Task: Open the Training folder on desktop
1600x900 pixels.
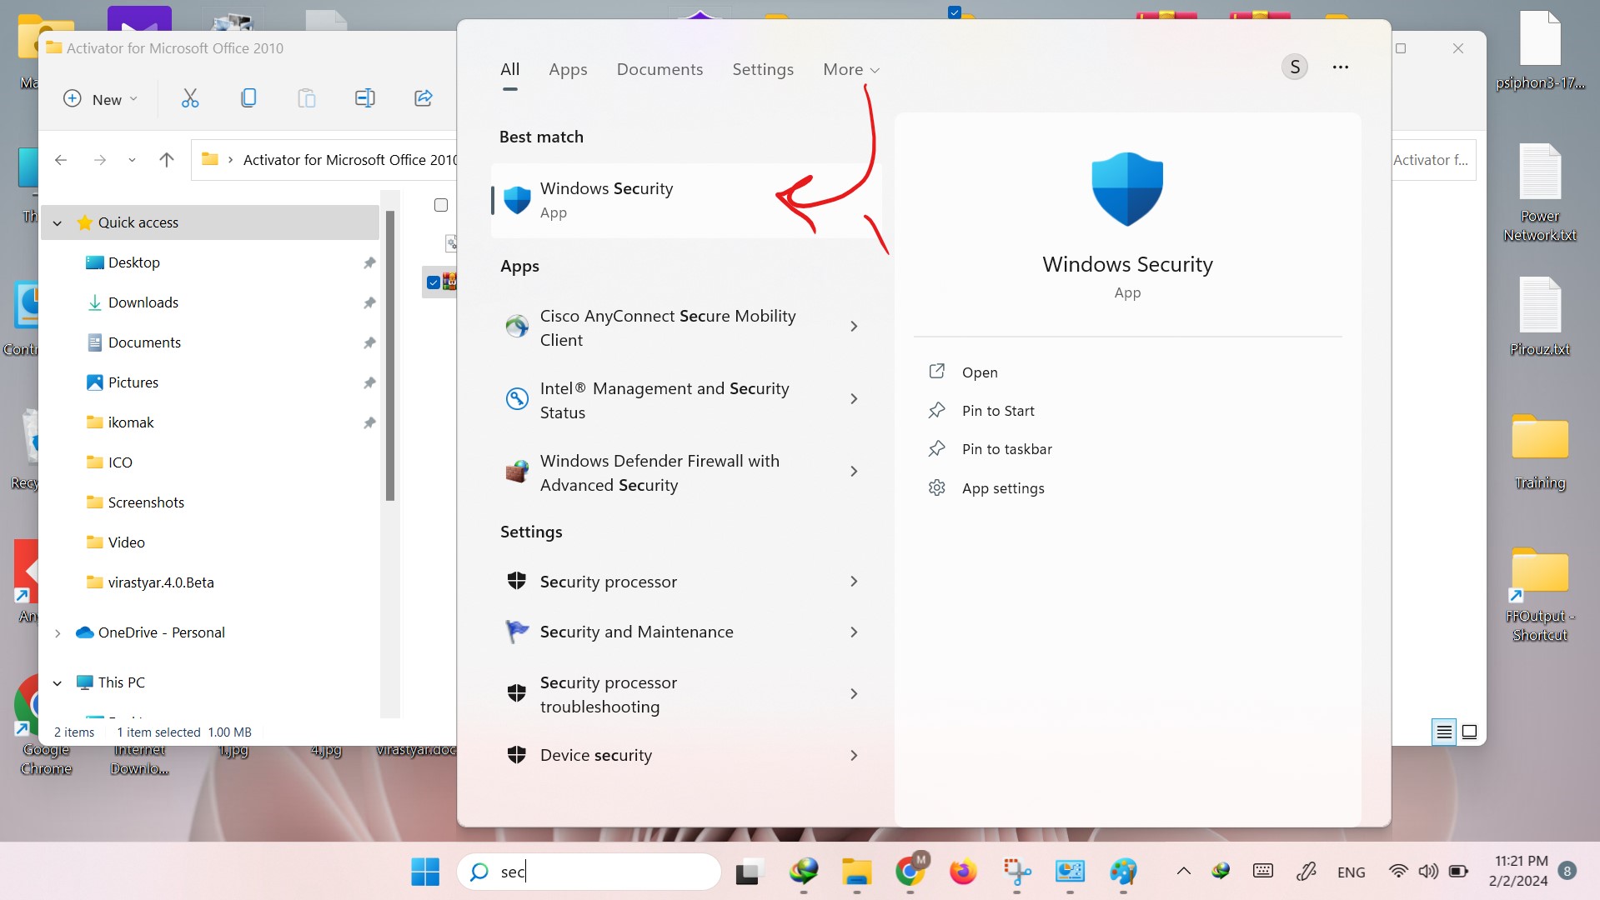Action: pyautogui.click(x=1540, y=452)
